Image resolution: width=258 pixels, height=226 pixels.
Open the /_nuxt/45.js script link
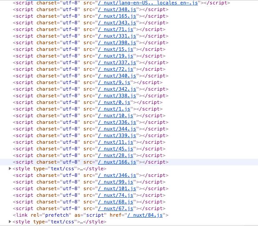click(x=116, y=149)
